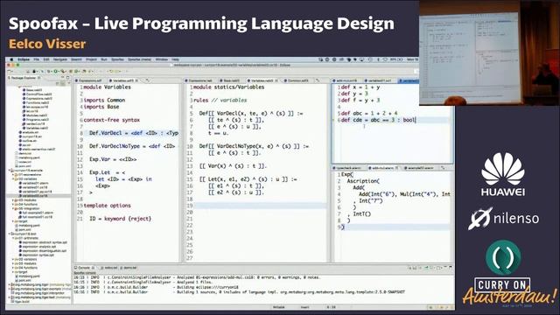Click the line 'ID = keyword {reject}'

pos(121,219)
